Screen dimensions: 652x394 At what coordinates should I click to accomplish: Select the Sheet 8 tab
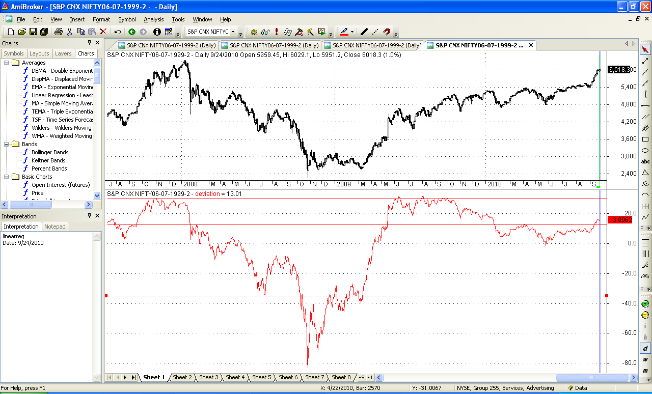(x=341, y=377)
